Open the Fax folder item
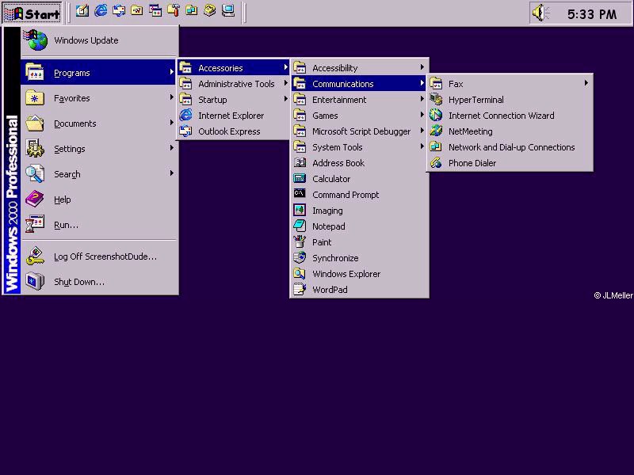Image resolution: width=634 pixels, height=475 pixels. point(510,84)
